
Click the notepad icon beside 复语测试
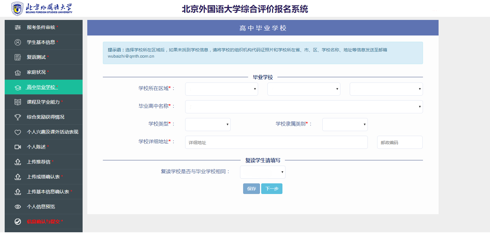(18, 57)
